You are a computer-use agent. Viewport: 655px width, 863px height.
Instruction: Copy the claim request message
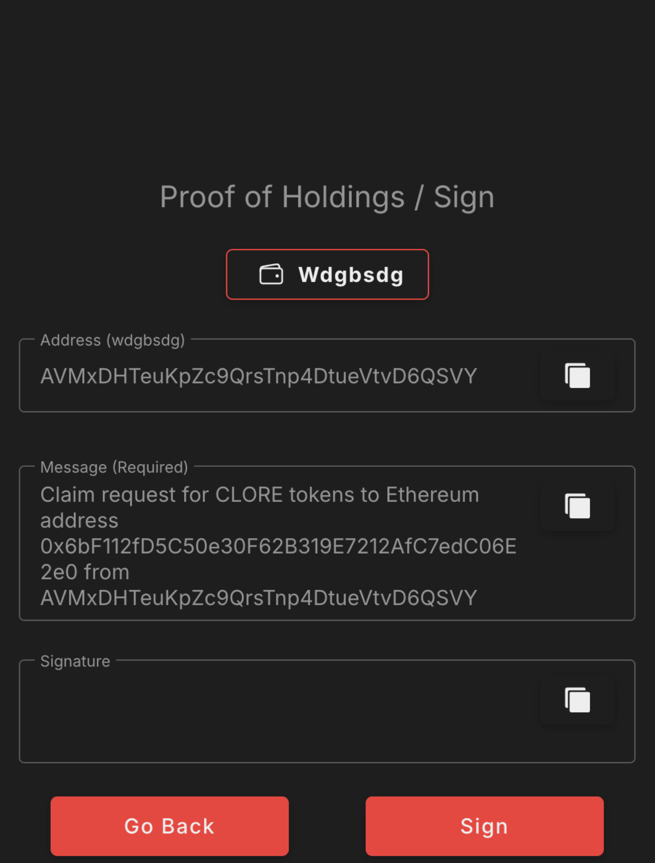tap(577, 506)
